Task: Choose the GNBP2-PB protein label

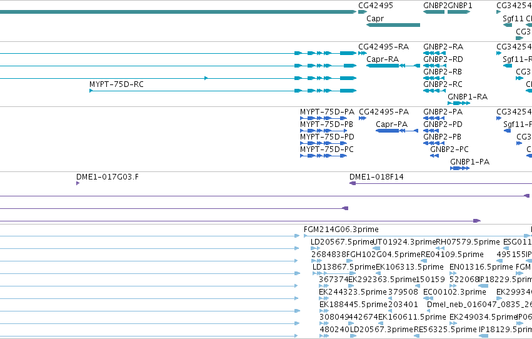Action: 442,137
